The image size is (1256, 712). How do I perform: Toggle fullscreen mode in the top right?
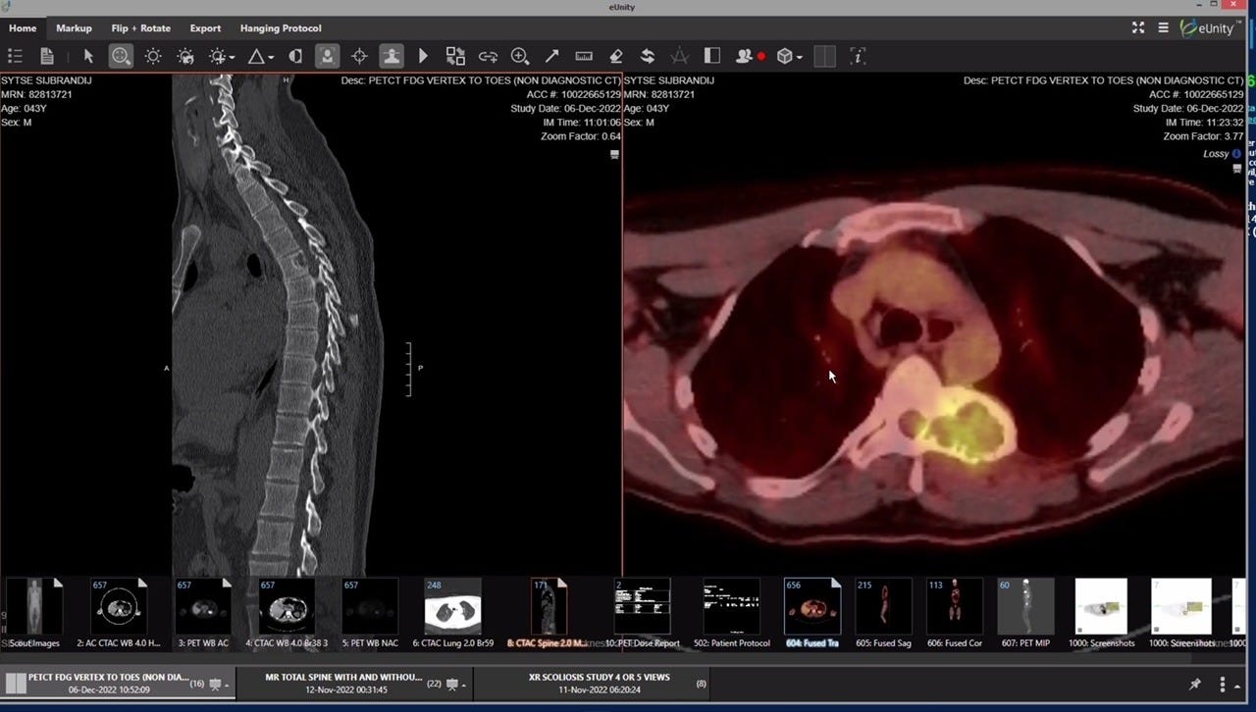tap(1138, 28)
